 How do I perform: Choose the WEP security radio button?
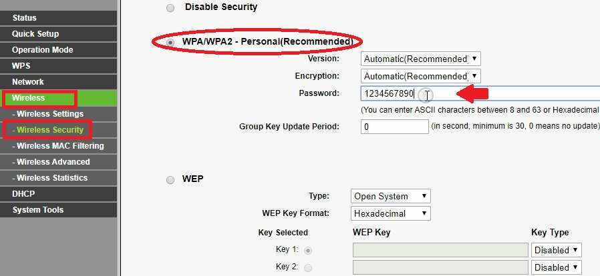pyautogui.click(x=170, y=179)
